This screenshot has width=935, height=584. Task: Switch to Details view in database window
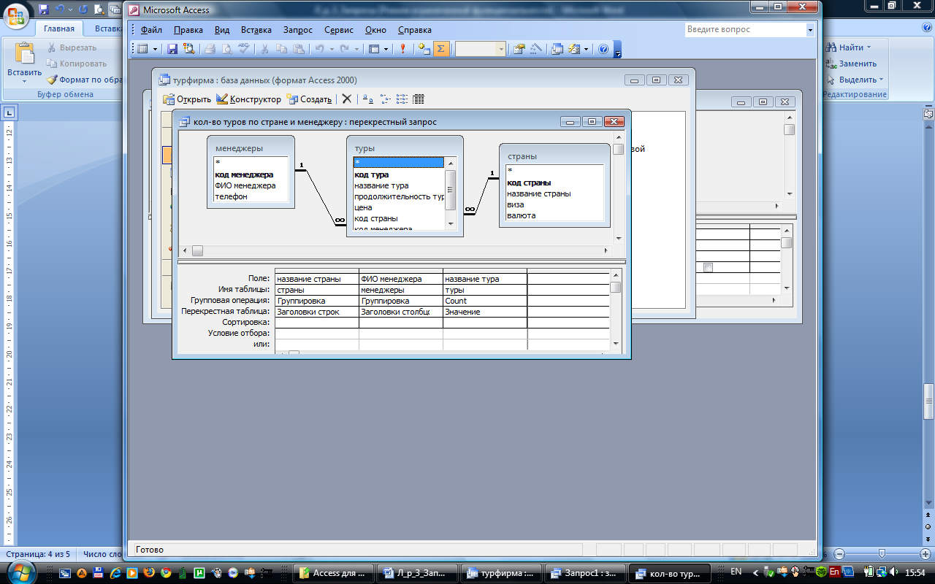(x=419, y=99)
